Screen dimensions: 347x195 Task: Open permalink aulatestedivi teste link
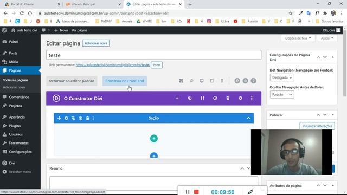pyautogui.click(x=113, y=65)
